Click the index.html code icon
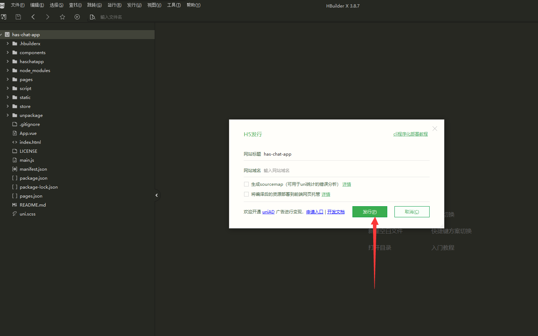538x336 pixels. 15,142
